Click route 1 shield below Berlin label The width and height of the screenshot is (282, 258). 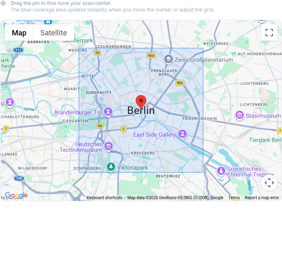tap(123, 129)
